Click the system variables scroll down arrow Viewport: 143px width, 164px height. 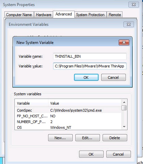pos(124,127)
